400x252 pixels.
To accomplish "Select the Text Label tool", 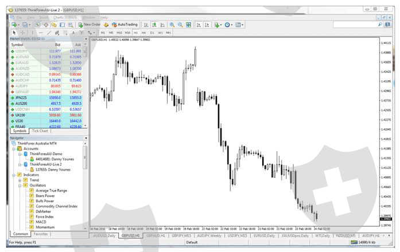I will (x=81, y=33).
